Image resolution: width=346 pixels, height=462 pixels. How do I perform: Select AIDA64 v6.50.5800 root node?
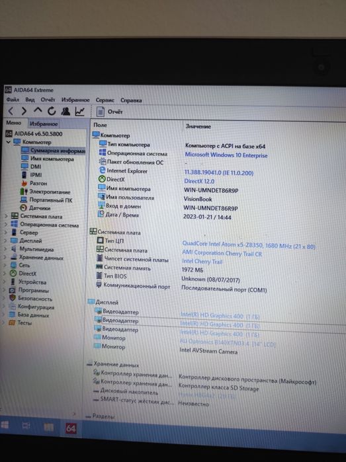(38, 134)
